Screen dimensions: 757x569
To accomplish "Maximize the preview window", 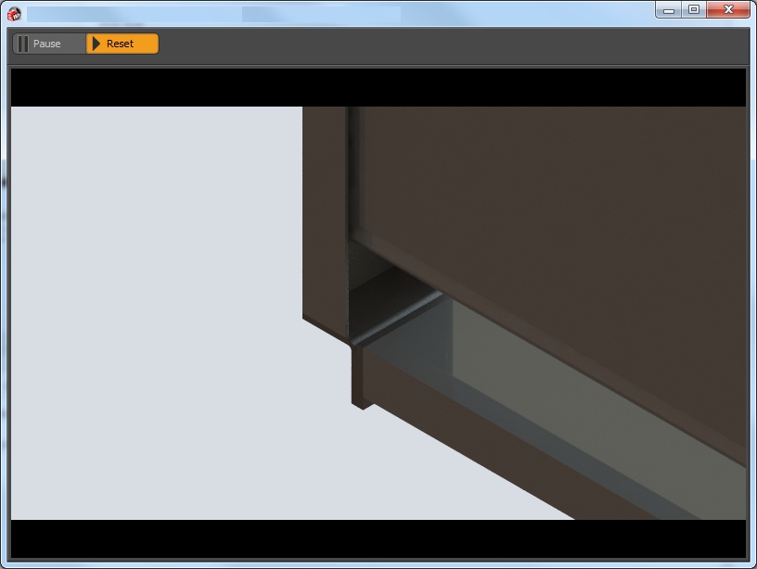I will pyautogui.click(x=694, y=9).
